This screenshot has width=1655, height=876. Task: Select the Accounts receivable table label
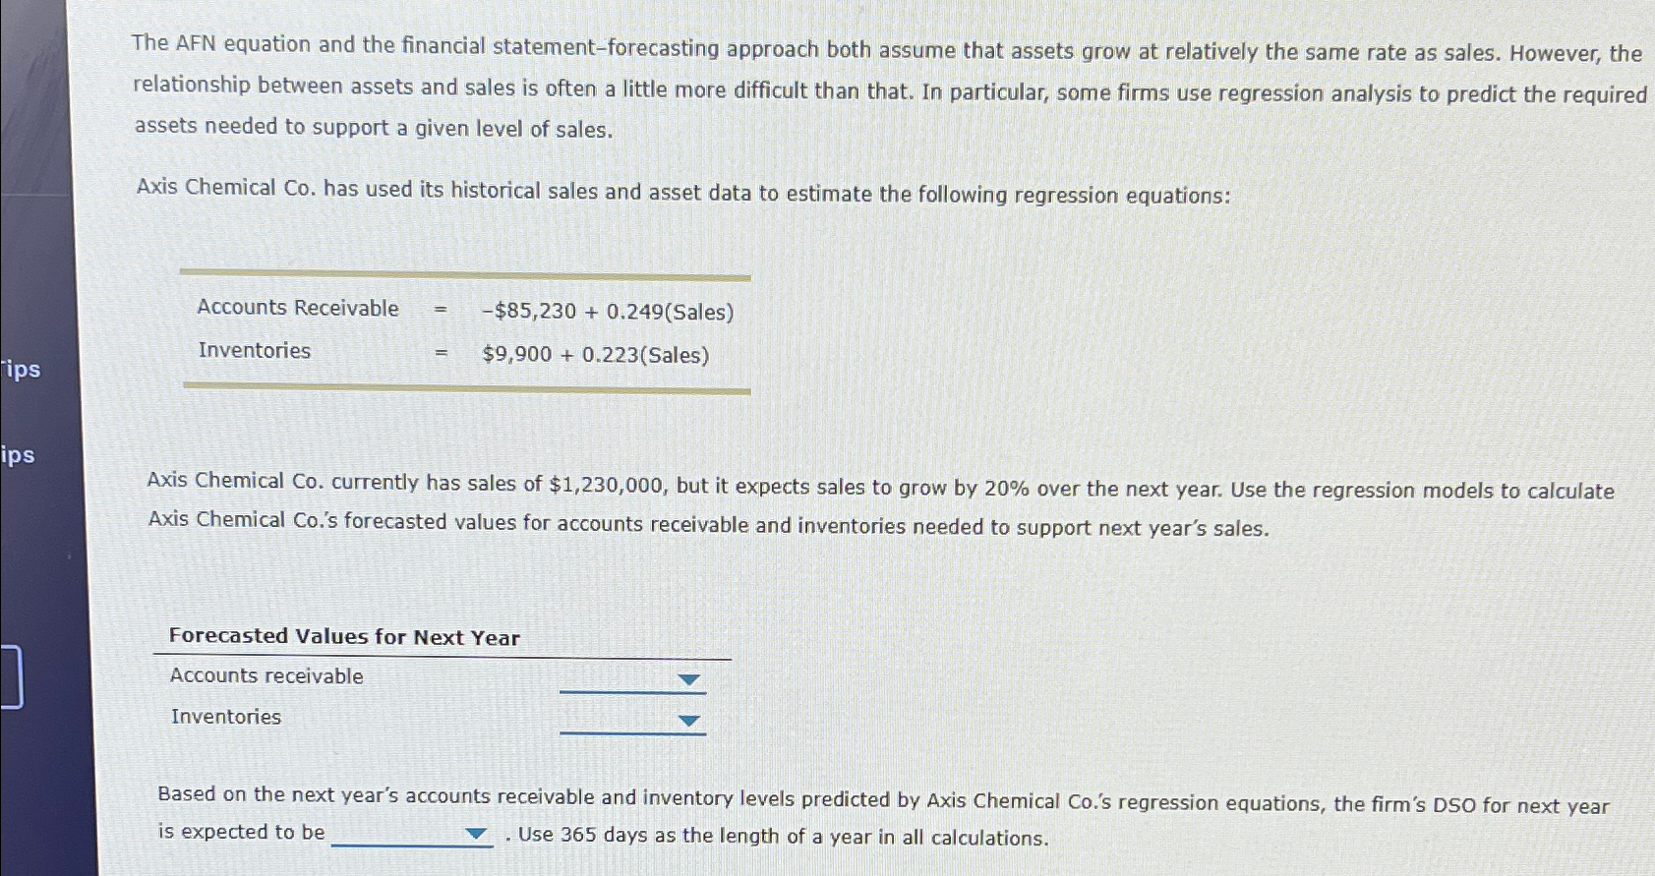(x=266, y=676)
